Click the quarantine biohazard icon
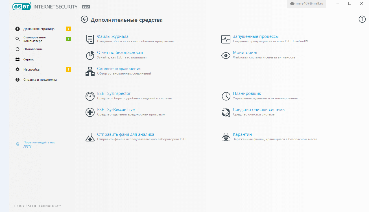The height and width of the screenshot is (212, 369). pos(226,137)
